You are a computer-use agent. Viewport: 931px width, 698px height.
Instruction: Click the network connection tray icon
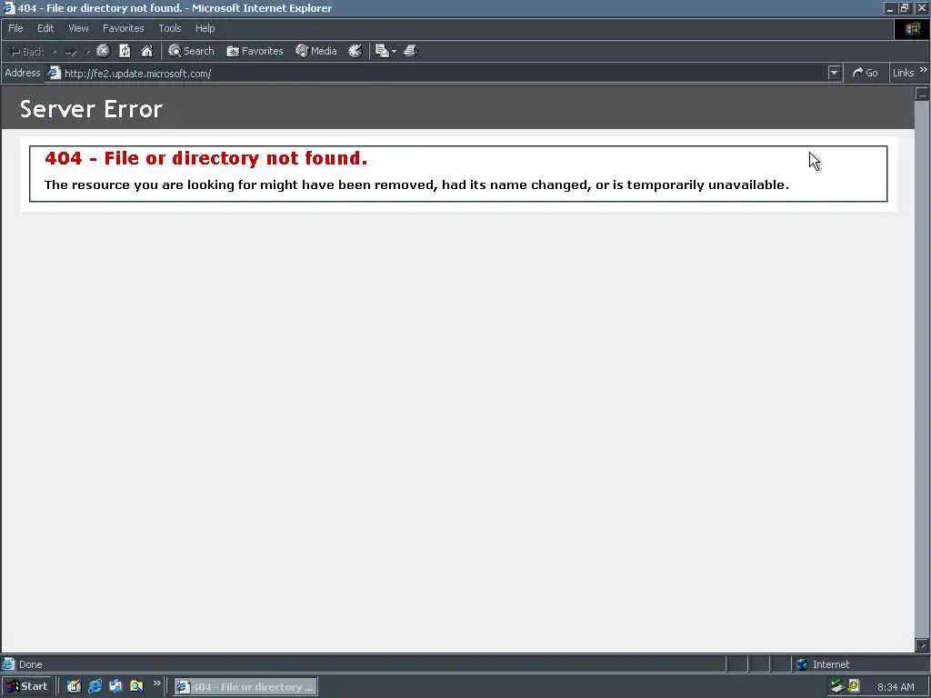pos(837,686)
